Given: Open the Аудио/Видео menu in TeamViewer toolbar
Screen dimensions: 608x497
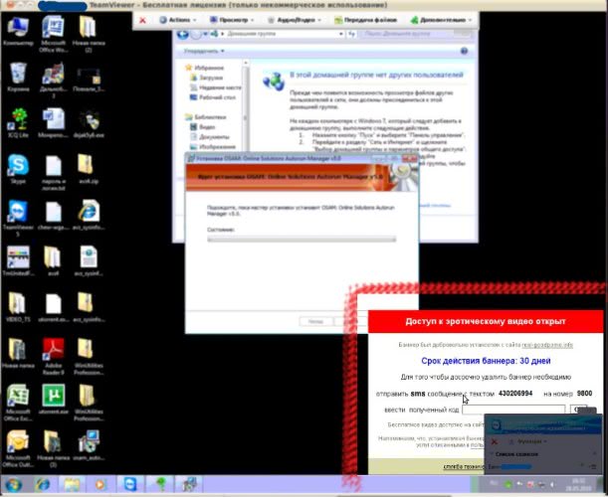Looking at the screenshot, I should coord(295,20).
